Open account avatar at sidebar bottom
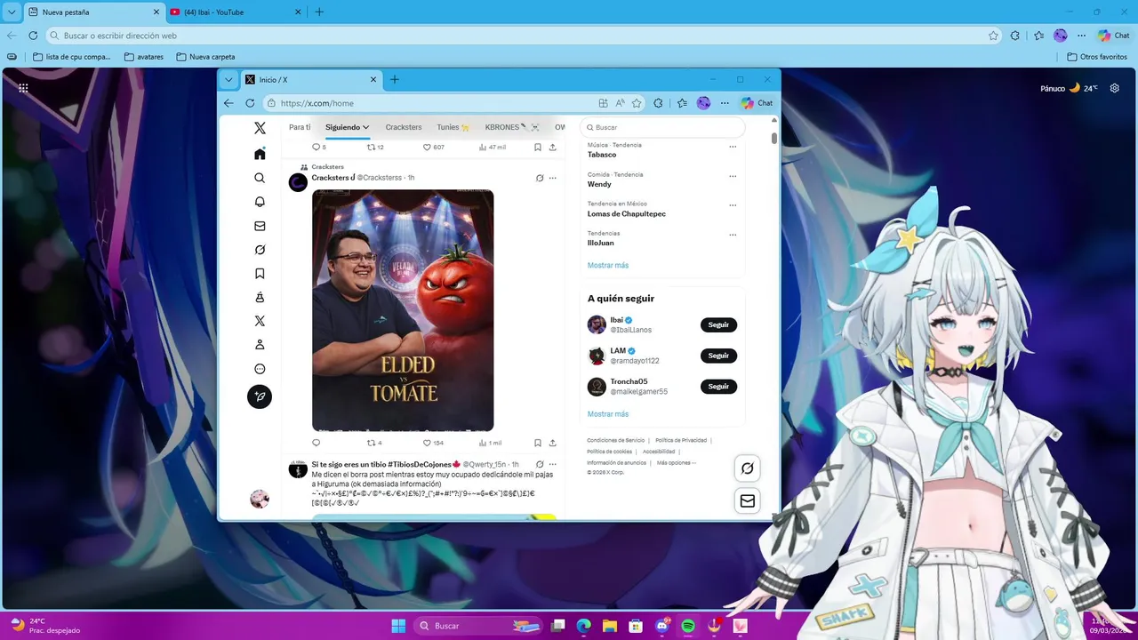 coord(260,499)
